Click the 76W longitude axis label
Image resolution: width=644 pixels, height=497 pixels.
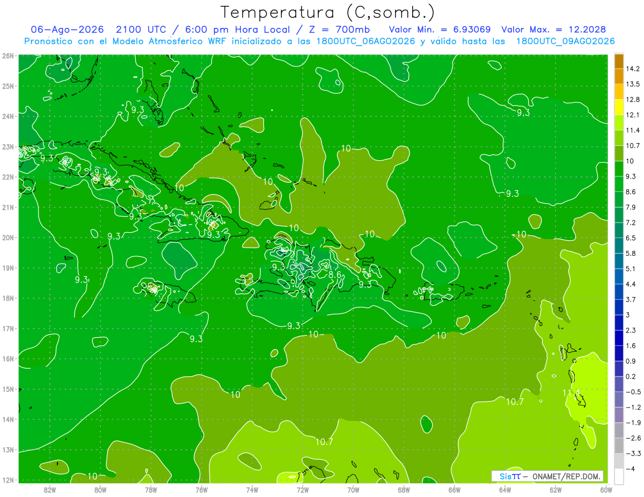click(x=201, y=490)
